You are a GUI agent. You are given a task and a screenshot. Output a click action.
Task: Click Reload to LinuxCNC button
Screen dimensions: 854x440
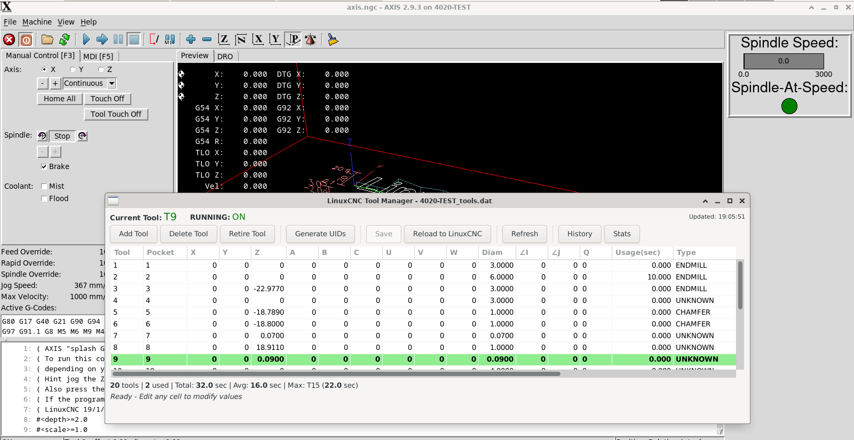[x=447, y=234]
